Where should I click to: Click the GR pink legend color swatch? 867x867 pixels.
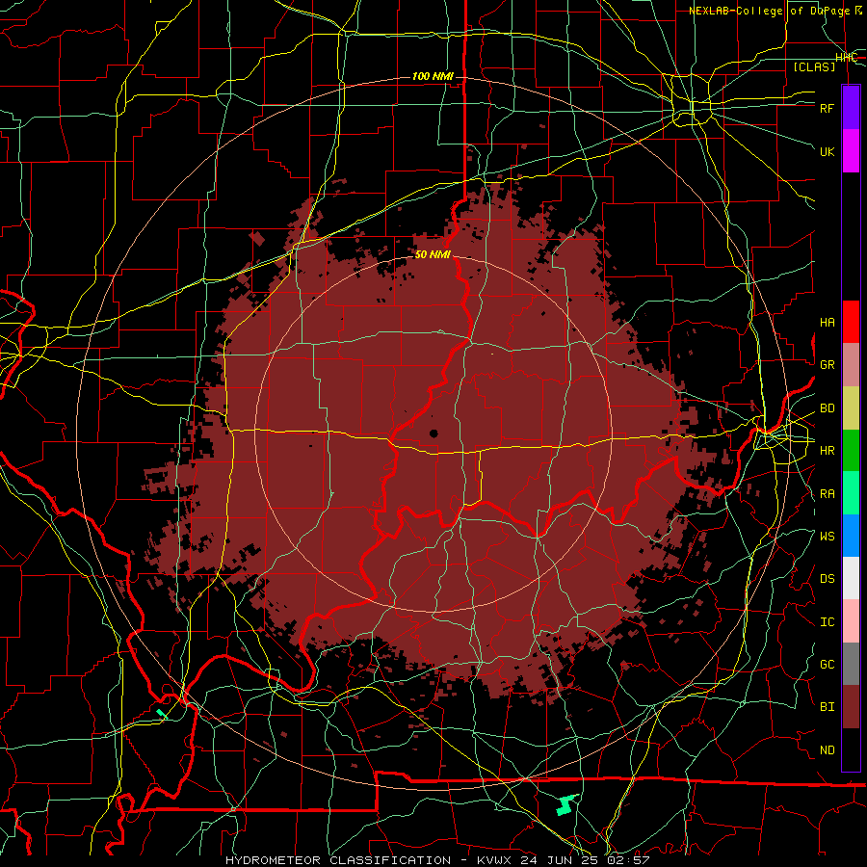(851, 364)
